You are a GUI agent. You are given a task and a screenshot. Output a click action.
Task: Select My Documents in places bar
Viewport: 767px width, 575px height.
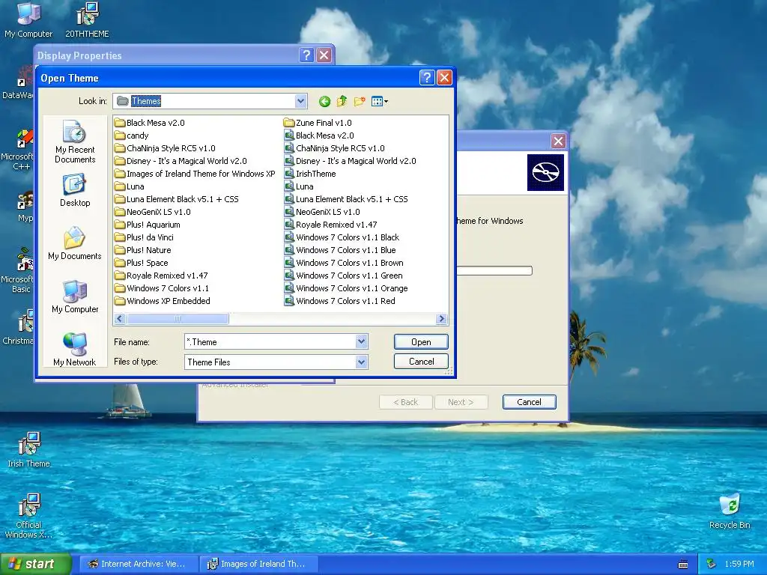coord(75,243)
